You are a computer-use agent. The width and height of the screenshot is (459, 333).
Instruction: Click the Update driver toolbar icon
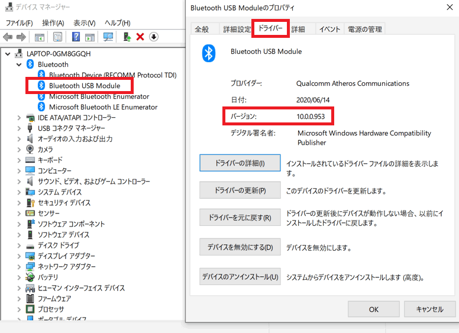127,37
